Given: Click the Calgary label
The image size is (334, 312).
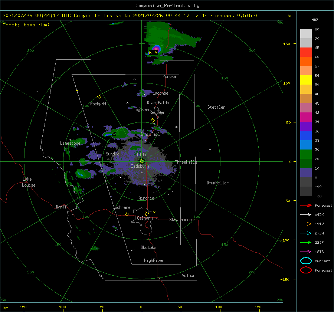Looking at the screenshot, I should coord(145,218).
